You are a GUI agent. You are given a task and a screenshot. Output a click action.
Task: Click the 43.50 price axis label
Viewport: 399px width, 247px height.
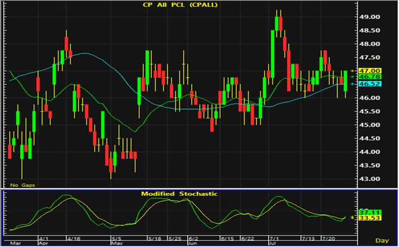(x=369, y=165)
